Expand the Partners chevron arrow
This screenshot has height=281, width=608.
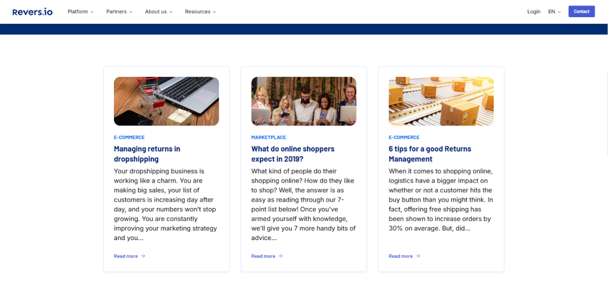pos(131,12)
